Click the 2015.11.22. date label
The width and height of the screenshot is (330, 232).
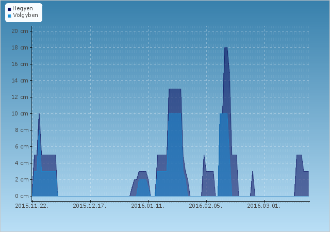tap(32, 206)
